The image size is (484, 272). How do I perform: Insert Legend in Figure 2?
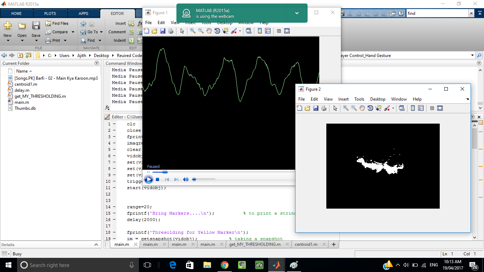pyautogui.click(x=421, y=108)
